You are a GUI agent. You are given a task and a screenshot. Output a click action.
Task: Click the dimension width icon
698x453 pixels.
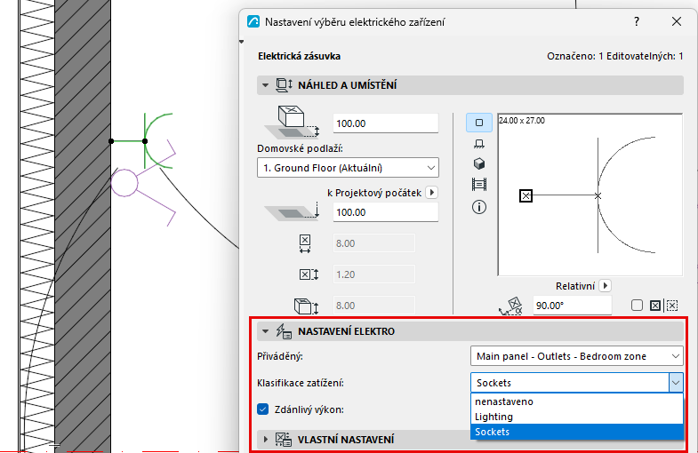coord(305,243)
